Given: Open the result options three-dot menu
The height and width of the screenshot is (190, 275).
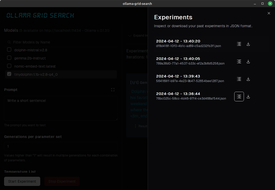Looking at the screenshot, I should pyautogui.click(x=135, y=126).
